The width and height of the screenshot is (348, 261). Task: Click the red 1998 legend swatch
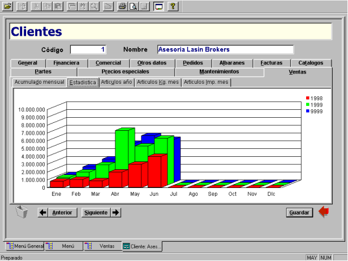point(308,98)
